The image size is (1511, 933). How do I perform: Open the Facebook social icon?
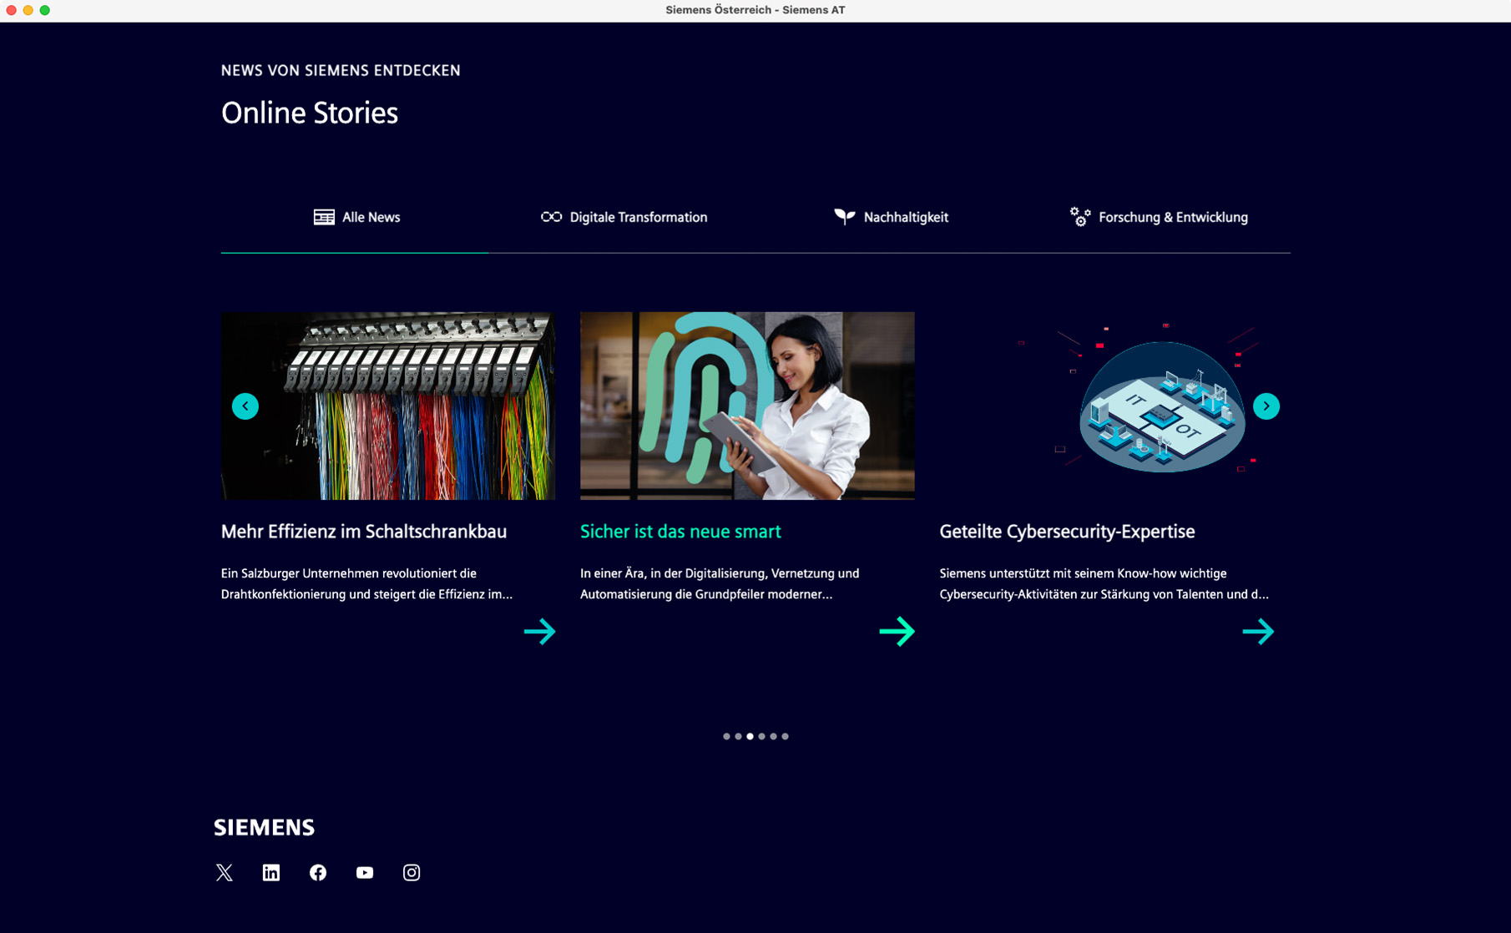[318, 873]
